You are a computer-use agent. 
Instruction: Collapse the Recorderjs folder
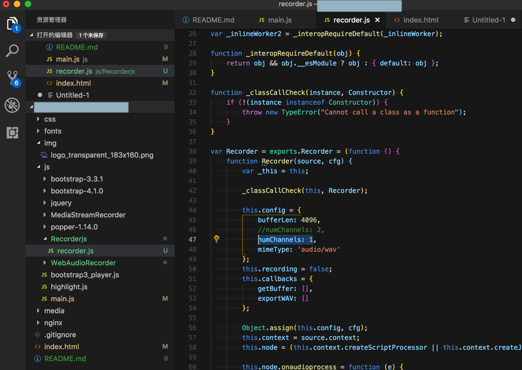68,239
